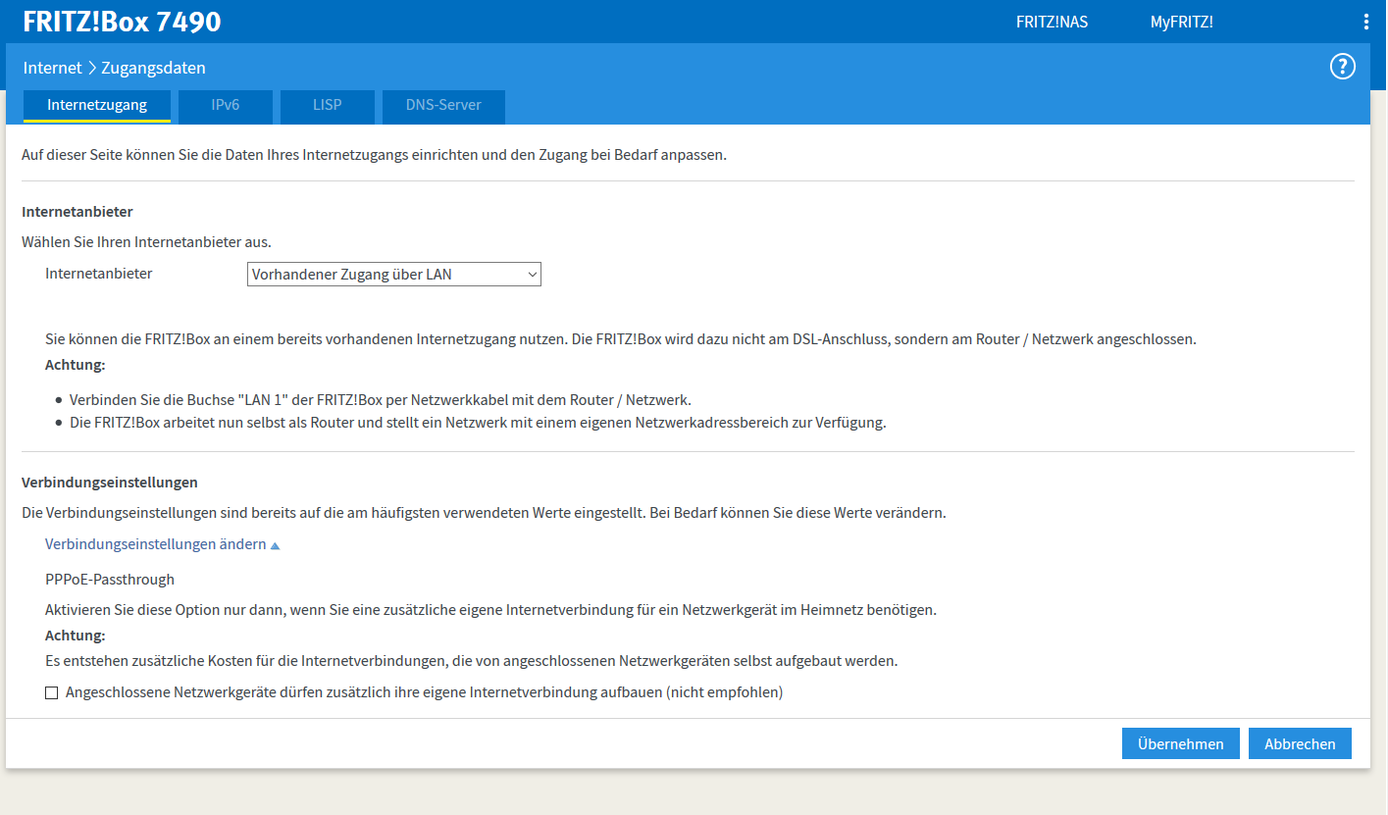Open the help question mark icon
Viewport: 1388px width, 815px height.
click(x=1342, y=67)
